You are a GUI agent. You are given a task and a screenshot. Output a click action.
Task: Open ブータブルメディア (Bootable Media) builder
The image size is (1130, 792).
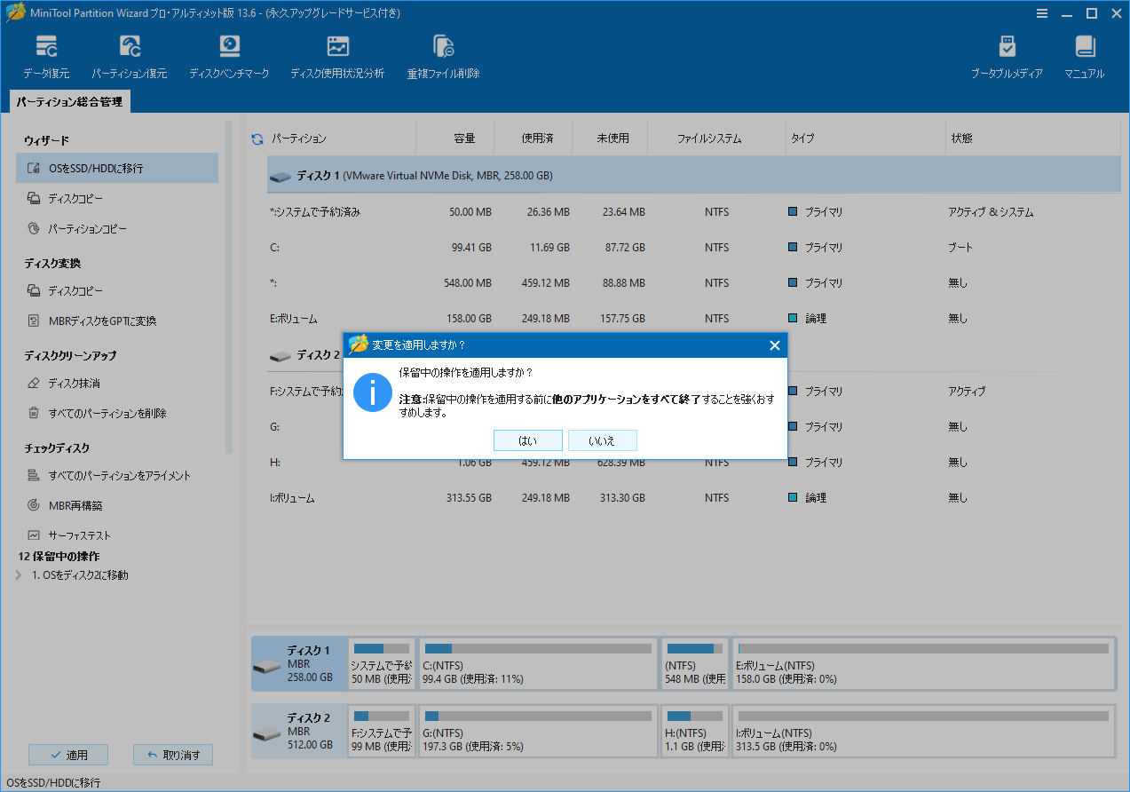(1008, 53)
